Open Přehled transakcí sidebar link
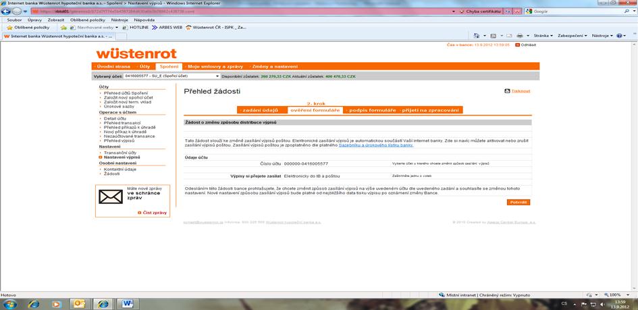 click(x=122, y=123)
